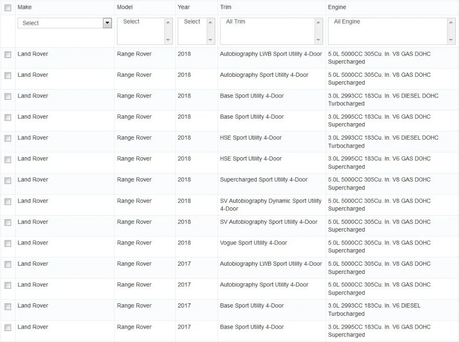Click the Year list scroll up arrow

point(210,22)
